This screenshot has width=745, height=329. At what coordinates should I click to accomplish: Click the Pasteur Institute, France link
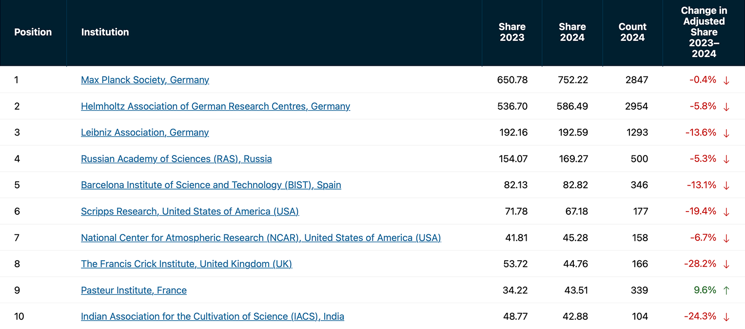(134, 290)
